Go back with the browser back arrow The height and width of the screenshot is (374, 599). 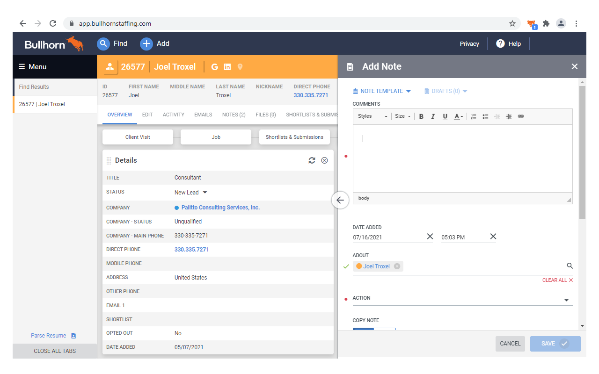pos(23,23)
